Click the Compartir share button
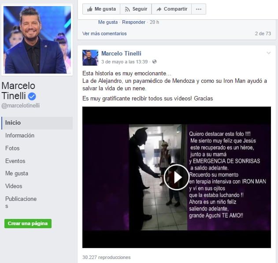The width and height of the screenshot is (278, 263). point(172,9)
